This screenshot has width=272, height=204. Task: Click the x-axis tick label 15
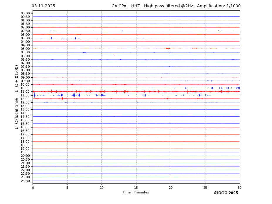136,188
